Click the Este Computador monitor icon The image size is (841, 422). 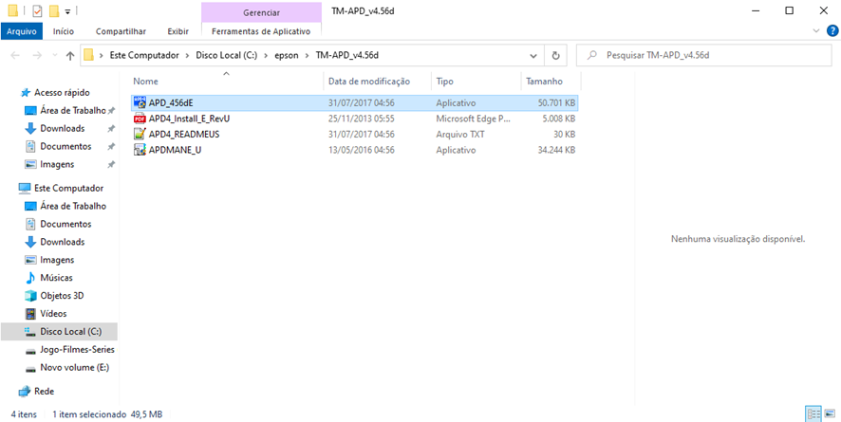click(x=24, y=189)
